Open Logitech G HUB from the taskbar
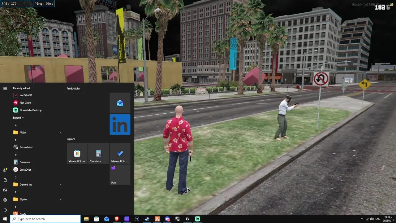 coord(187,219)
